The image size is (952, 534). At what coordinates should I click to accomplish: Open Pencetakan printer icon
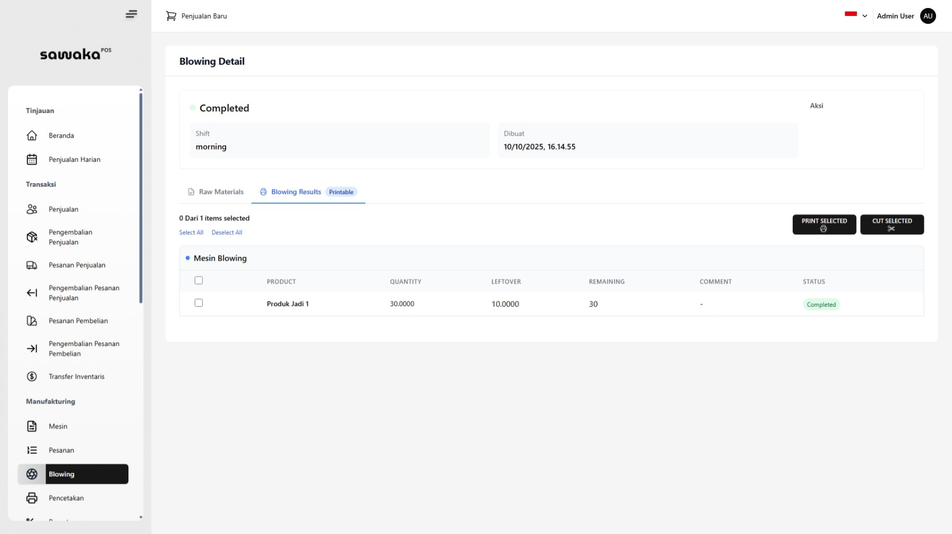(x=32, y=498)
